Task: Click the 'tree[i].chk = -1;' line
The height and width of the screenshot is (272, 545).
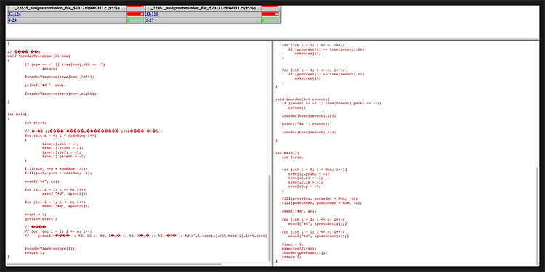Action: tap(60, 144)
